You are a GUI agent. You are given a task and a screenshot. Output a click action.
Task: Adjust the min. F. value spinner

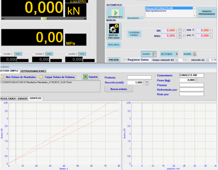coord(211,36)
